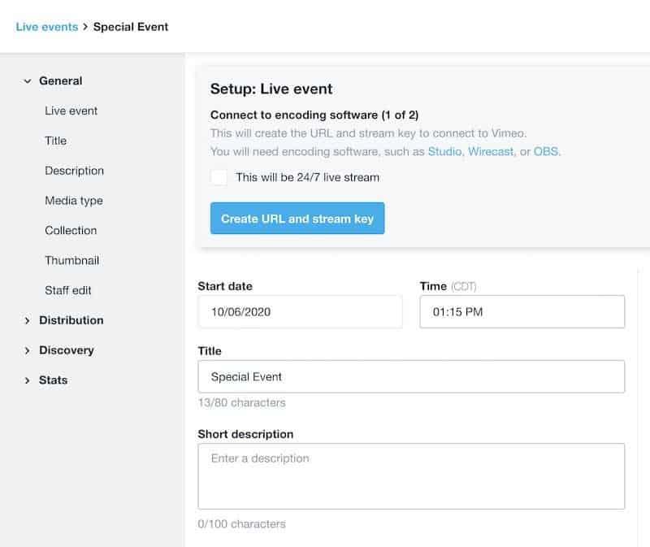The width and height of the screenshot is (650, 547).
Task: Select Collection in the sidebar
Action: (x=71, y=230)
